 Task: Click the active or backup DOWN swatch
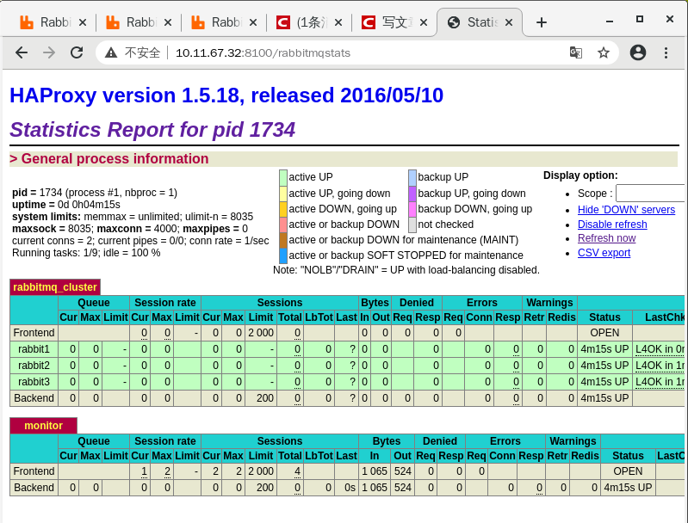[x=283, y=225]
